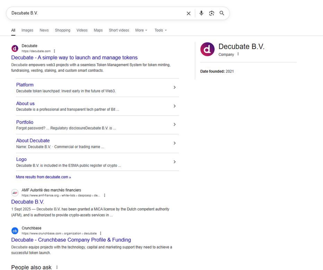Click the amf-france.org breadcrumb URL
The width and height of the screenshot is (323, 270).
(61, 195)
